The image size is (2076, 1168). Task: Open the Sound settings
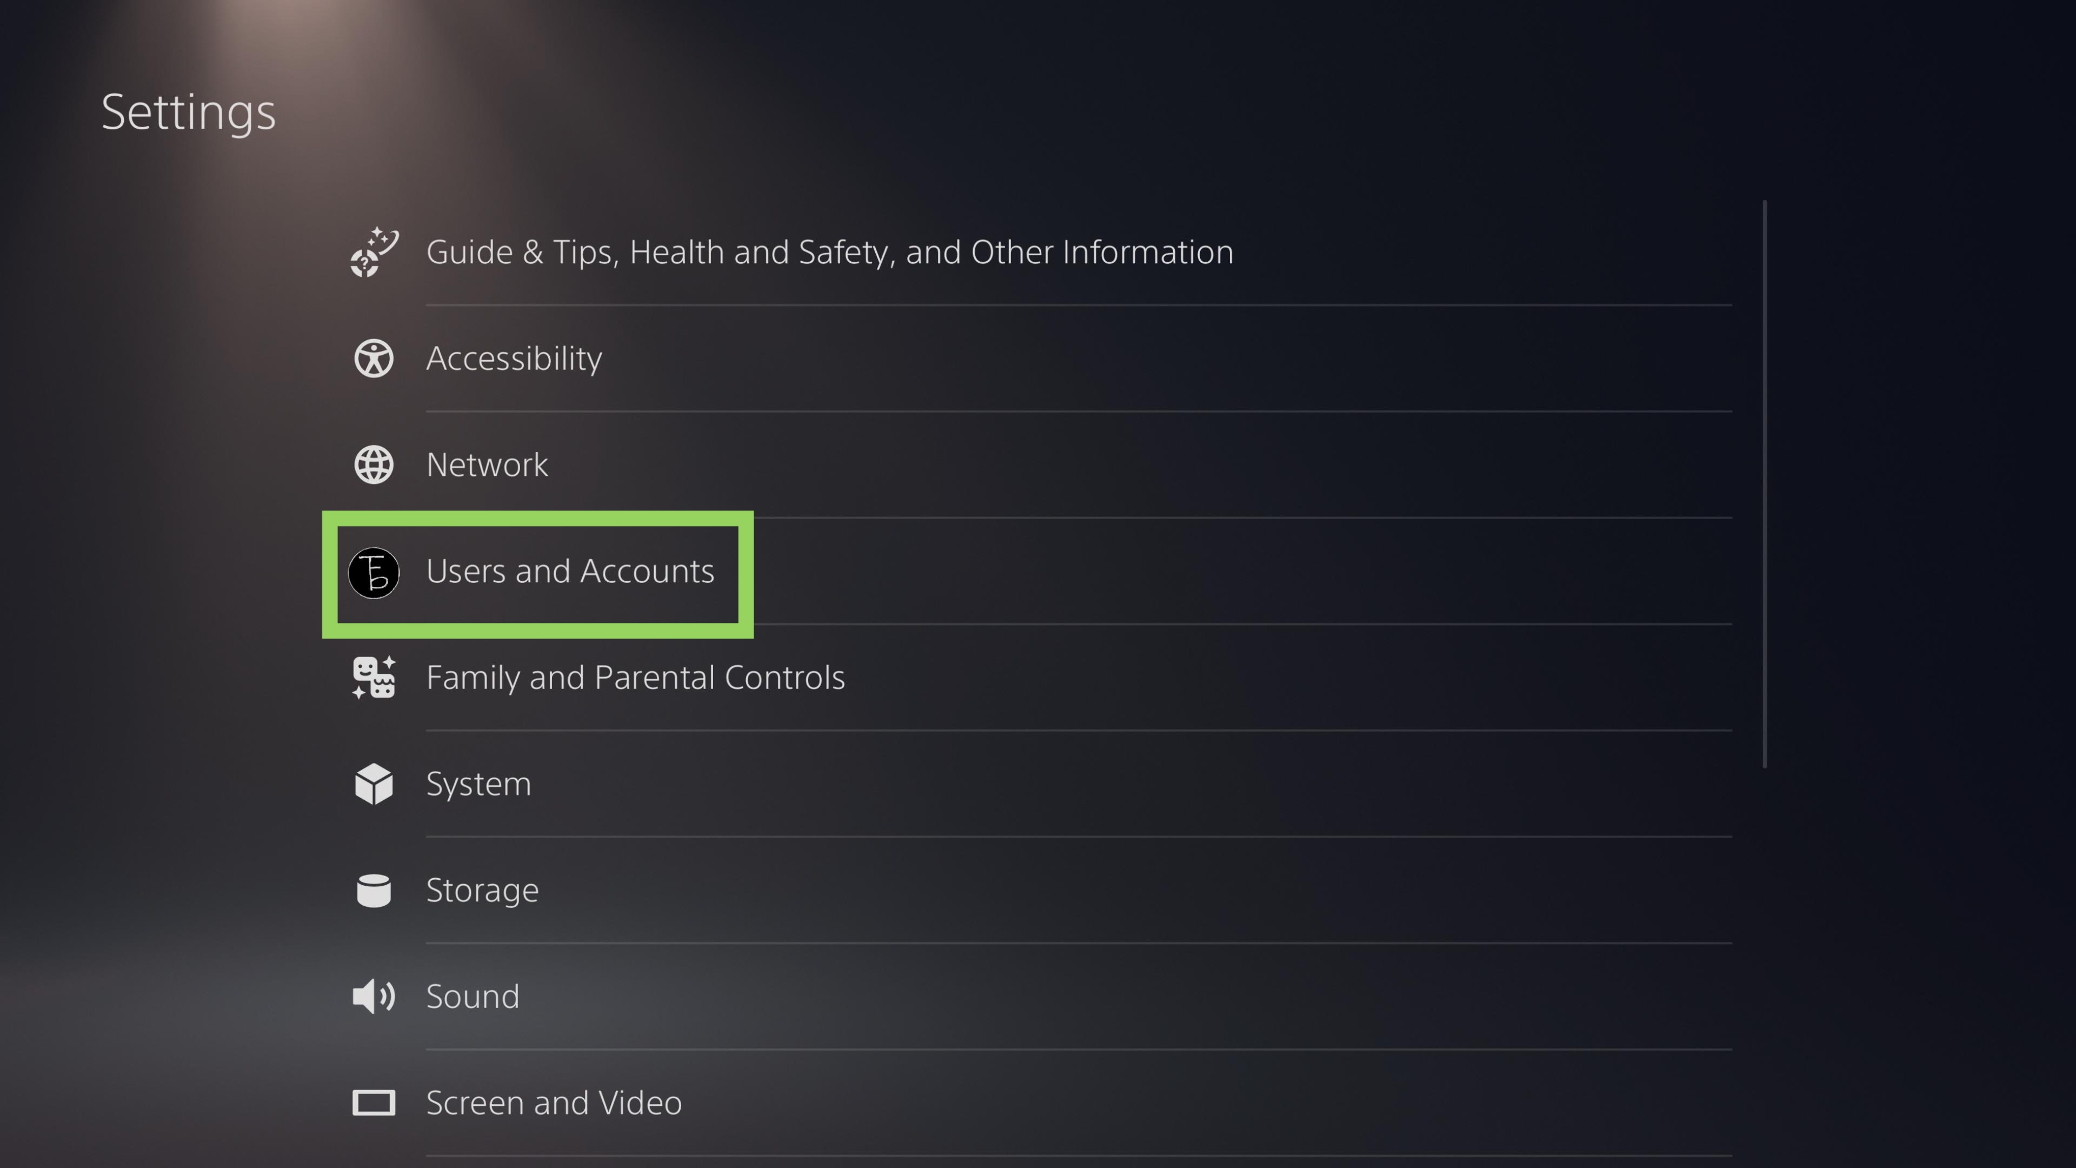tap(473, 997)
